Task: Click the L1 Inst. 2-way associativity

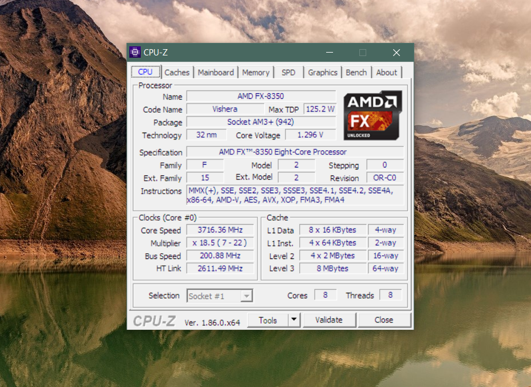Action: 386,243
